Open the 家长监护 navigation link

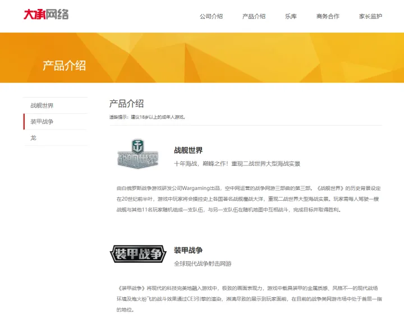(x=370, y=16)
